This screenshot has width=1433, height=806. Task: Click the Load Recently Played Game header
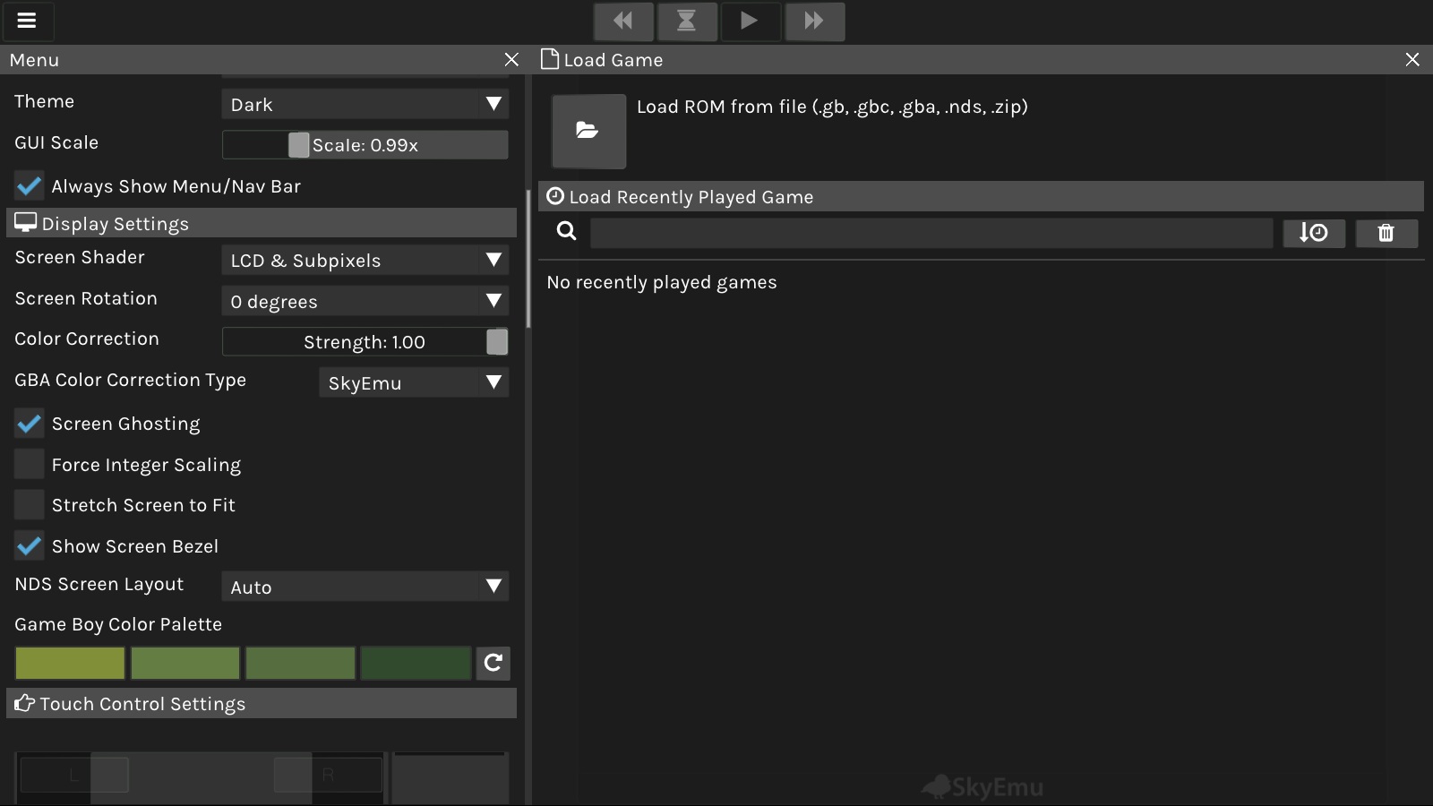point(981,196)
